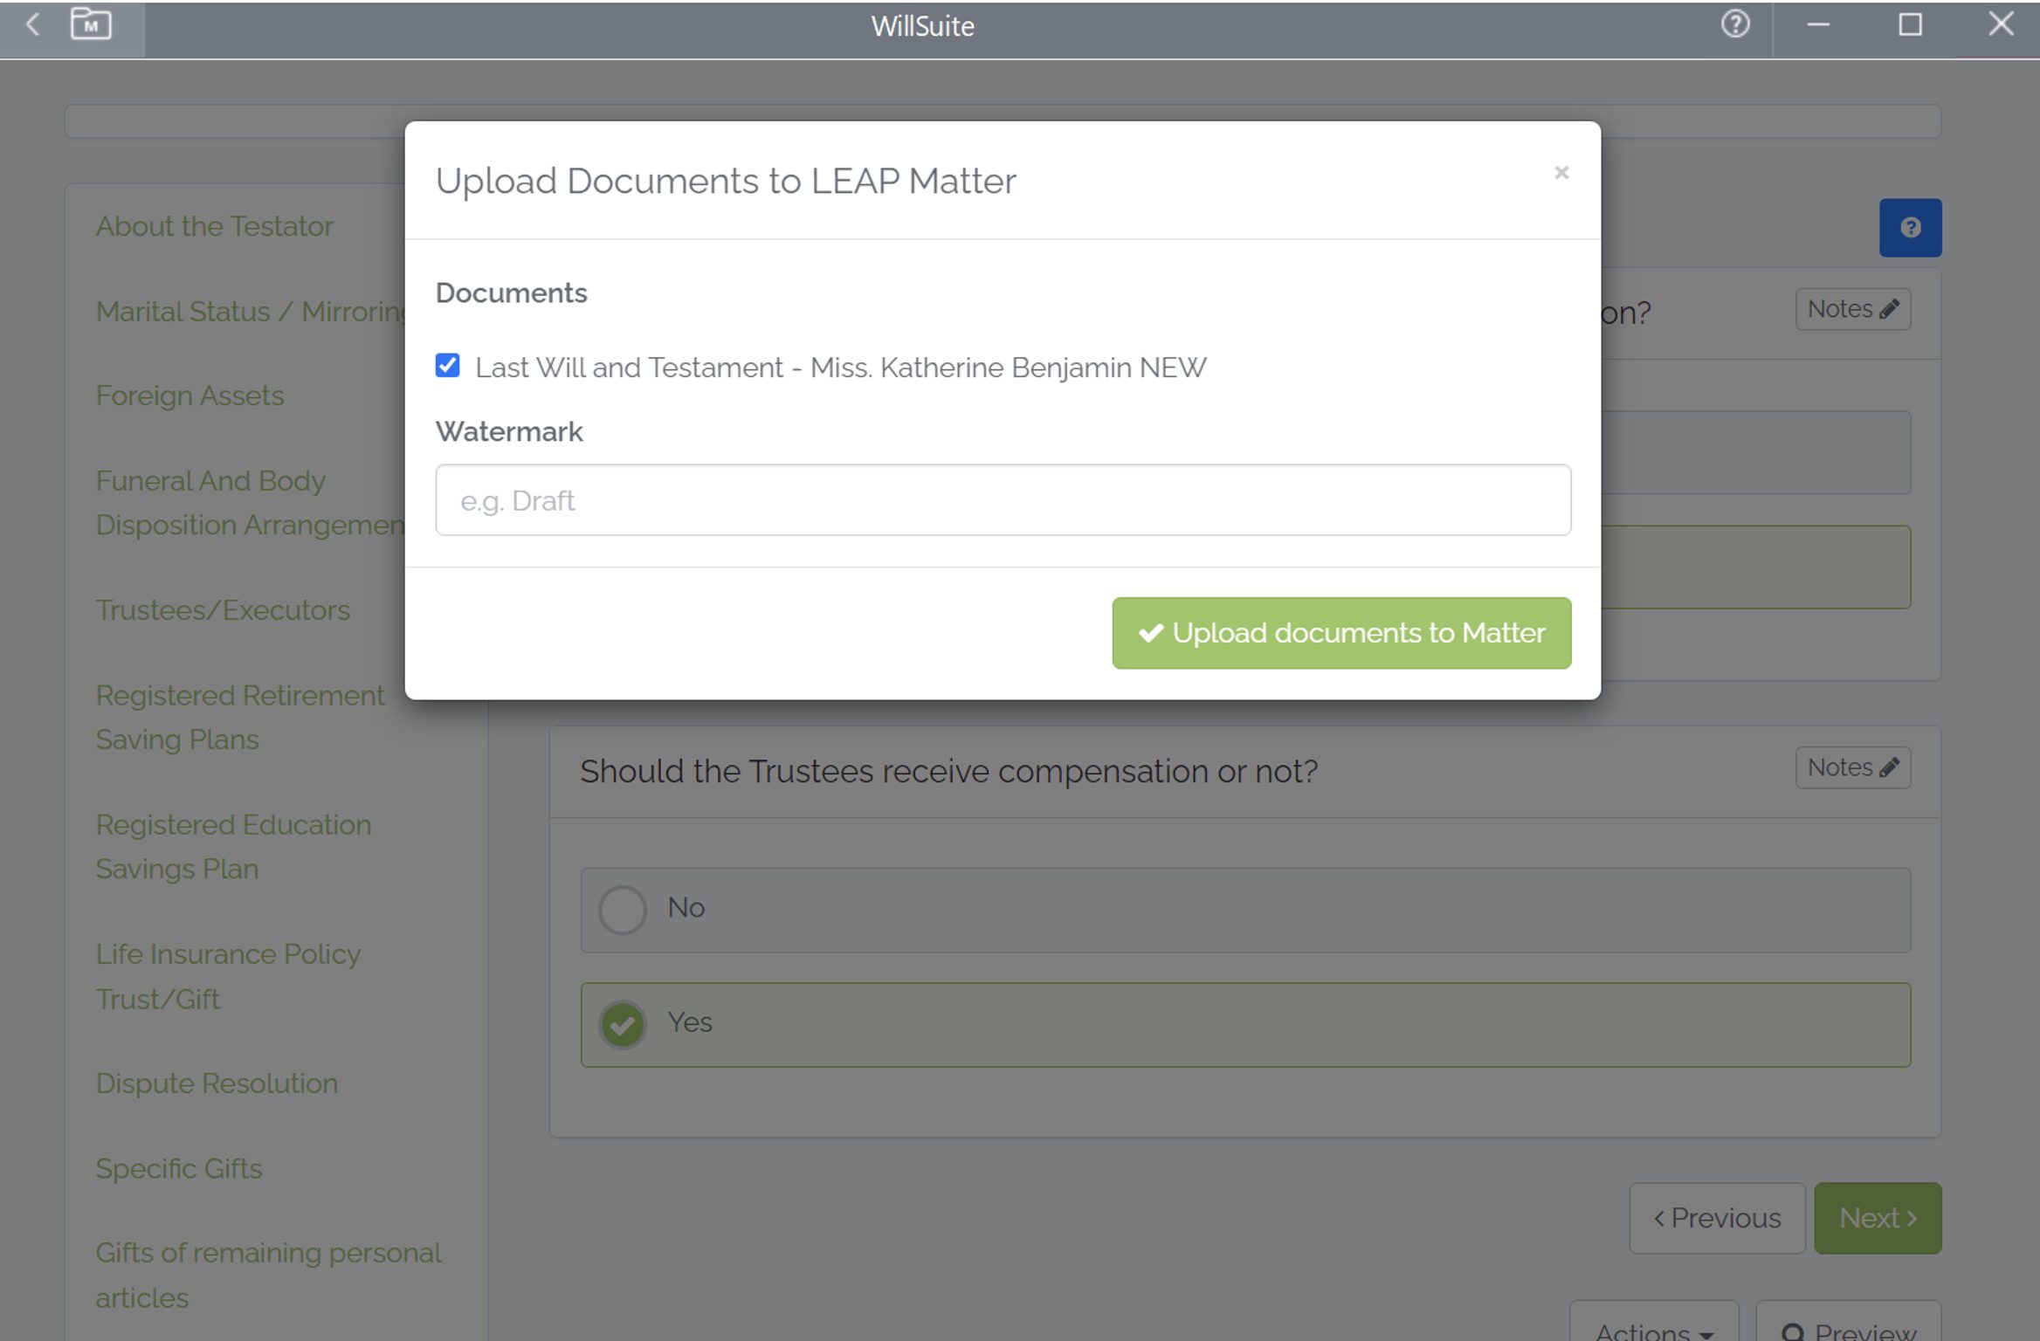Click the Previous button

pyautogui.click(x=1717, y=1218)
